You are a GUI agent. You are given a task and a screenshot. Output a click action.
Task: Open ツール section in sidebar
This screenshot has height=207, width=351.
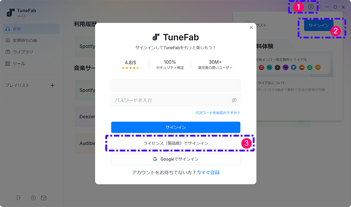[31, 64]
